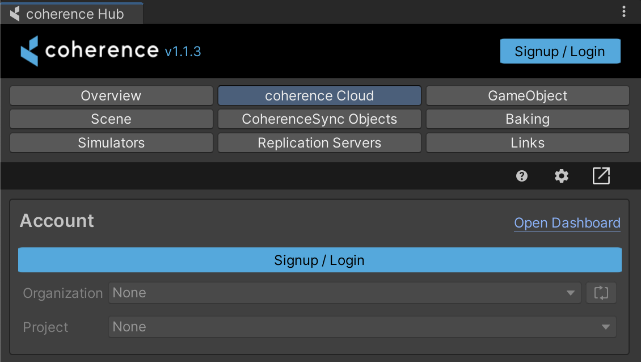Open the Simulators tab
The image size is (641, 362).
[111, 143]
